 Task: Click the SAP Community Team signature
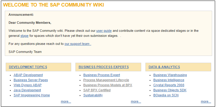click(25, 52)
